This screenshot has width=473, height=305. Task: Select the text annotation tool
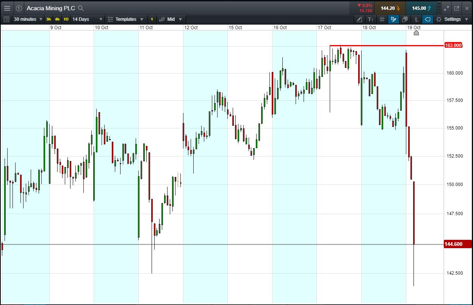point(371,19)
